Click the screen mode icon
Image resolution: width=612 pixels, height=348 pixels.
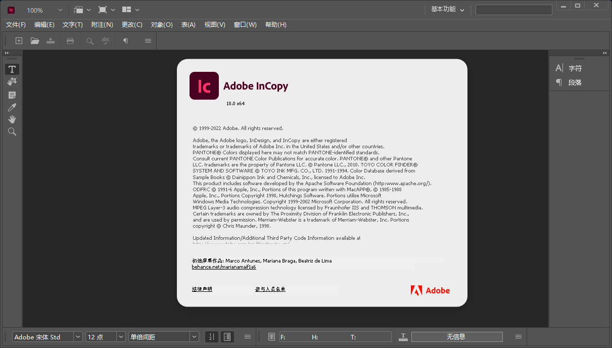point(103,10)
